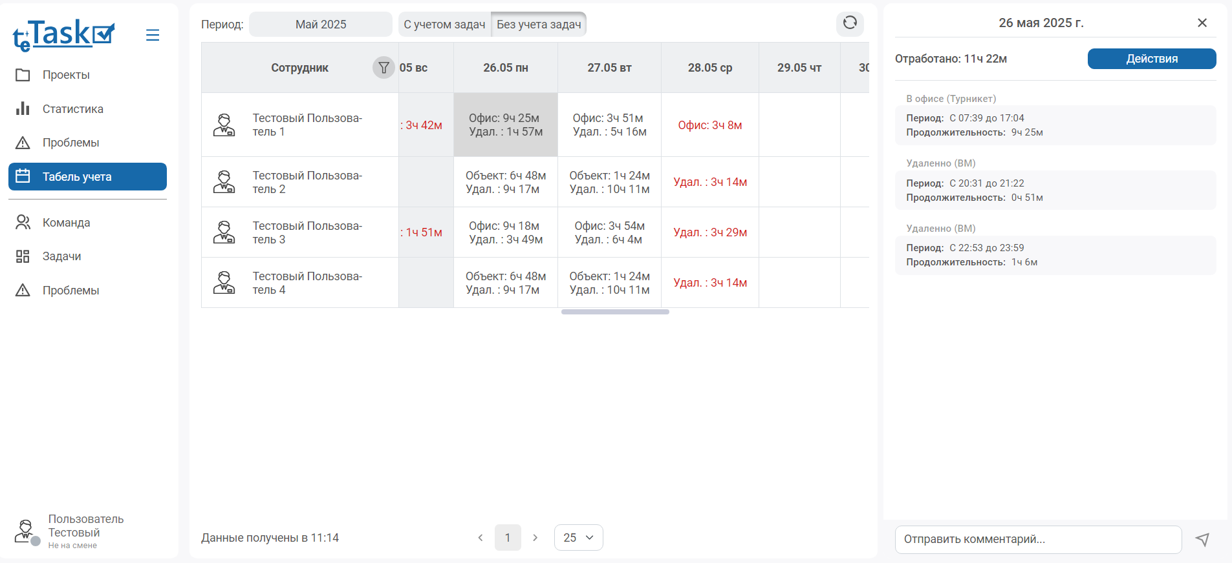Navigate to Команда section
Viewport: 1232px width, 563px height.
66,223
